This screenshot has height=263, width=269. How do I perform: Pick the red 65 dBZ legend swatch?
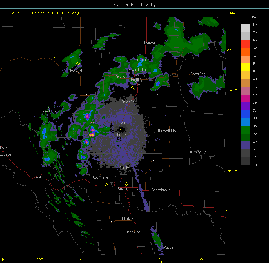tap(245, 44)
